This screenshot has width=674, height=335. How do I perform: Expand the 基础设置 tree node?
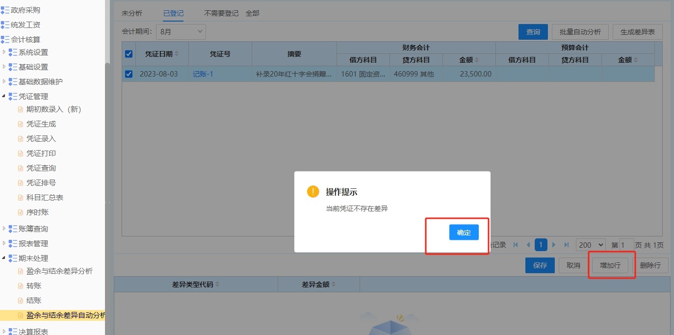coord(4,67)
